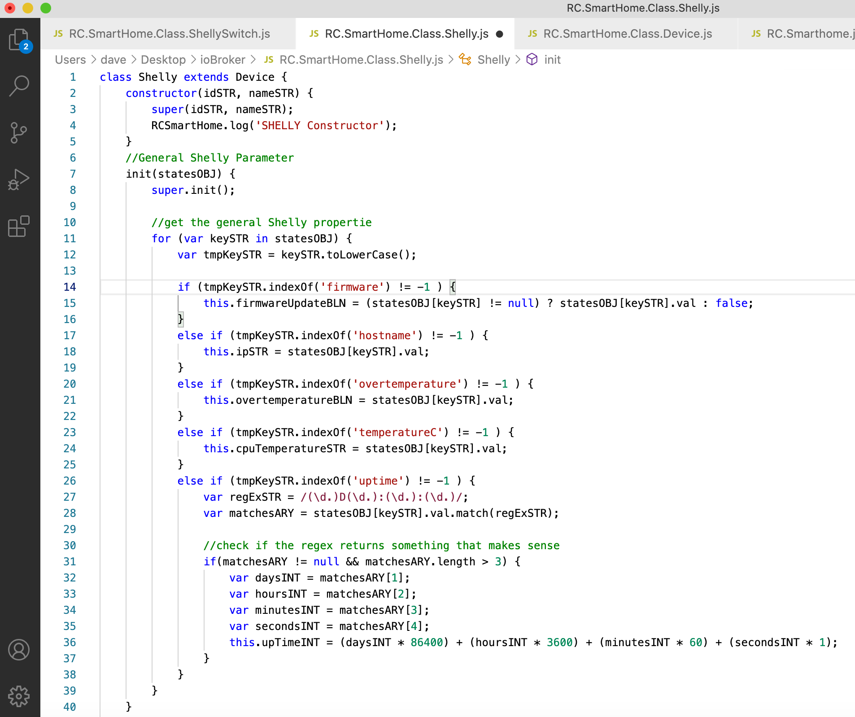This screenshot has width=855, height=717.
Task: Click the JS icon on the ShellySwitch.js tab
Action: pyautogui.click(x=58, y=34)
